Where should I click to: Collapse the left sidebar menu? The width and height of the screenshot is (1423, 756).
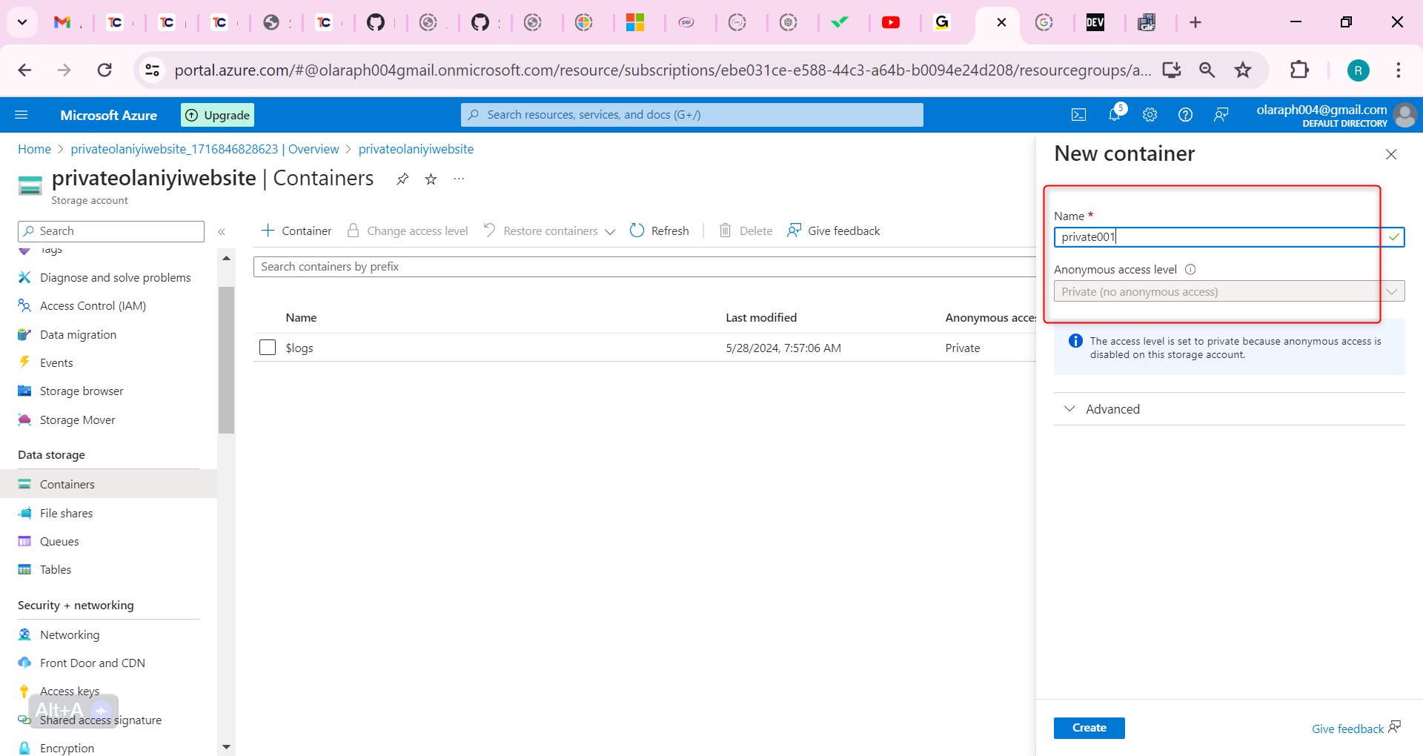point(222,232)
